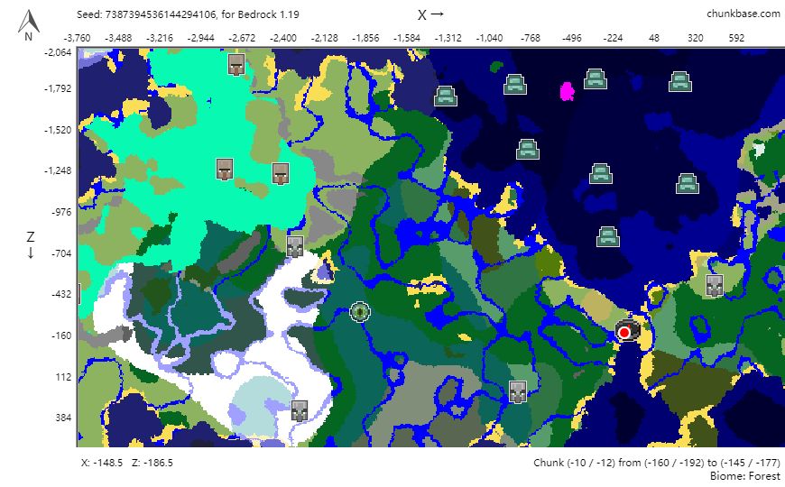Click the Z-axis label 112

click(63, 377)
